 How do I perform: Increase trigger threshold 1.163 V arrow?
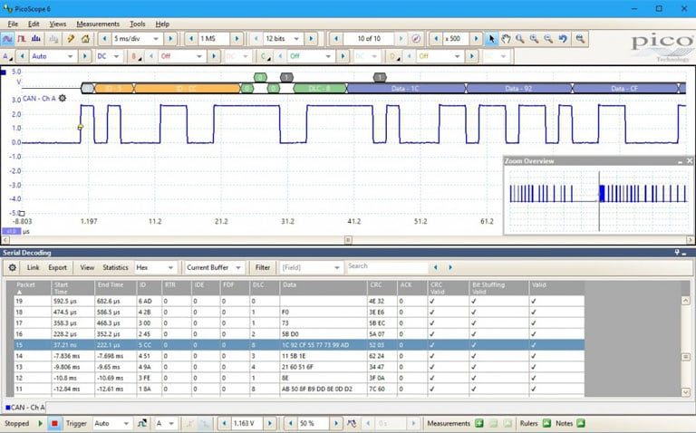point(269,424)
